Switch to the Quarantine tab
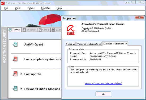 point(56,30)
